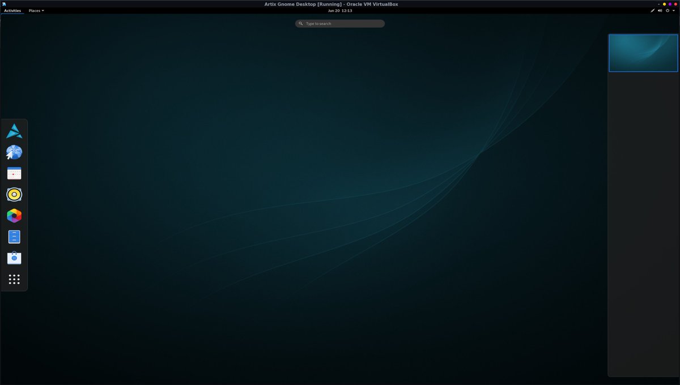The height and width of the screenshot is (385, 680).
Task: Open the Activities menu
Action: (x=12, y=10)
